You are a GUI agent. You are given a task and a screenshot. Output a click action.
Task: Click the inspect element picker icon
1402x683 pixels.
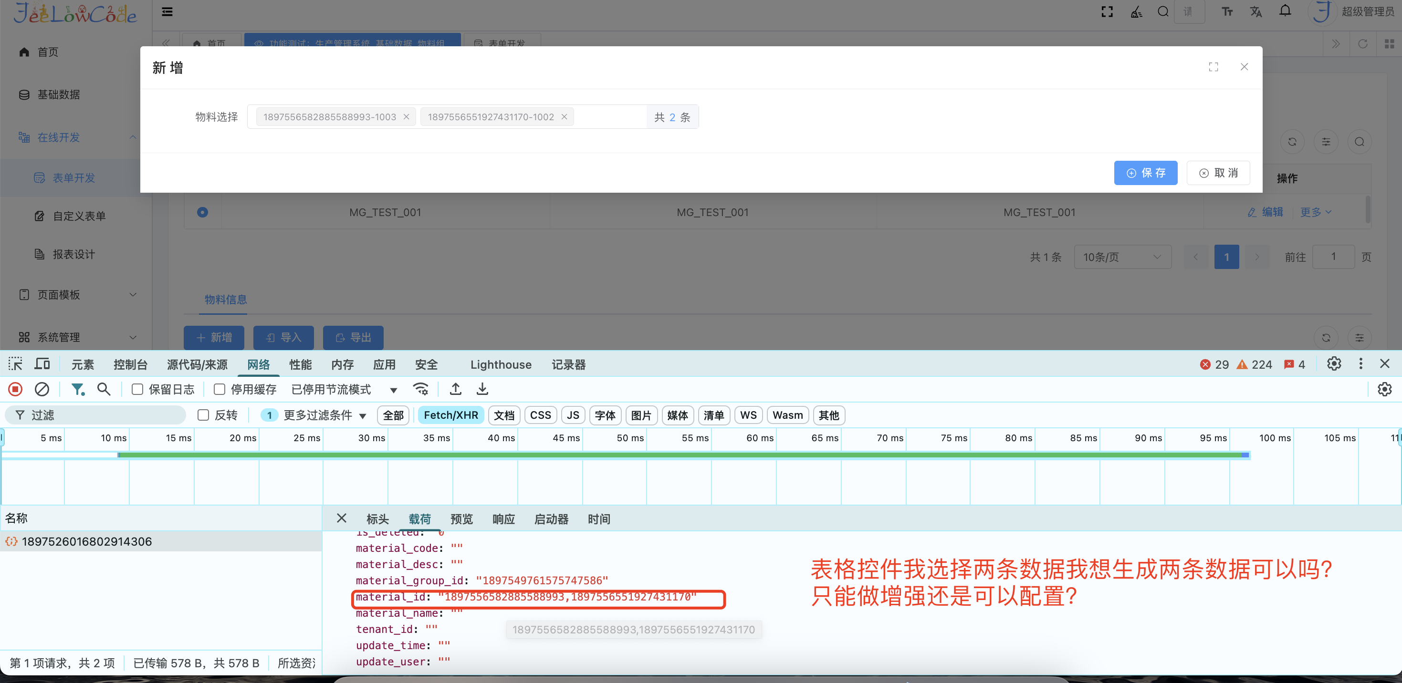15,364
